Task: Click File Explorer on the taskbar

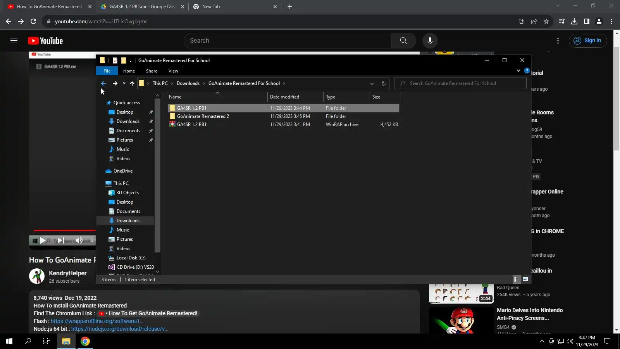Action: pyautogui.click(x=66, y=341)
